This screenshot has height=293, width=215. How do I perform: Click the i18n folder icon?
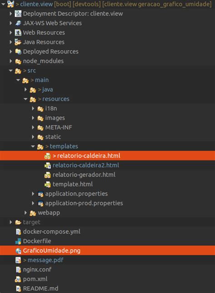coord(40,109)
